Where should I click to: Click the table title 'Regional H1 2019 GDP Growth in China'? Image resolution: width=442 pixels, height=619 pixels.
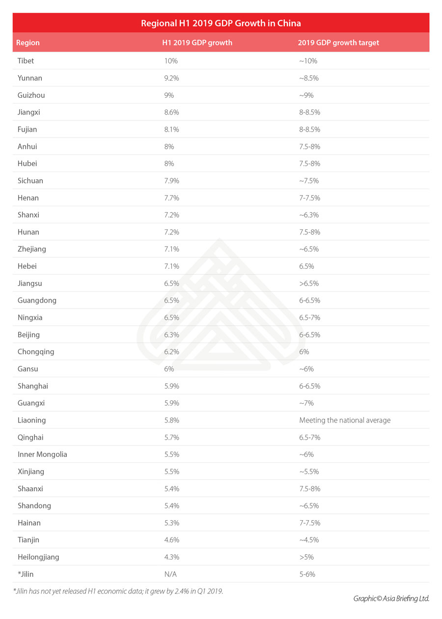(221, 23)
